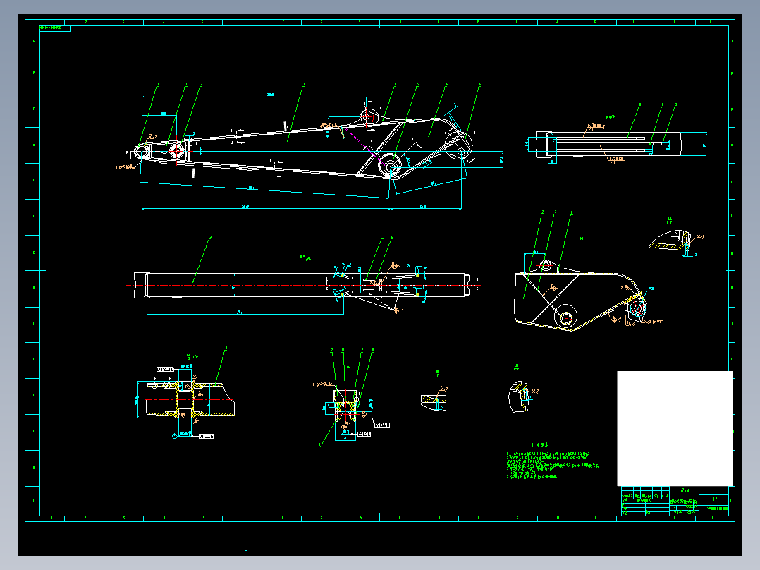Select the red centerline of the plan view

tap(303, 285)
